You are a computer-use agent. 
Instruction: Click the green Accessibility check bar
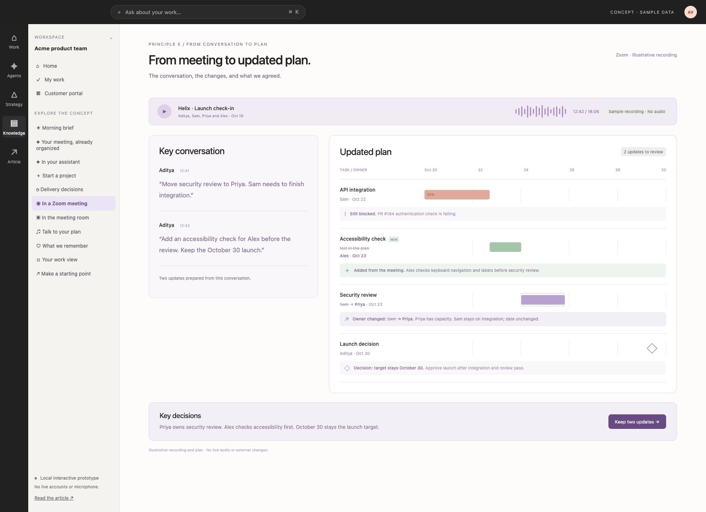[505, 247]
